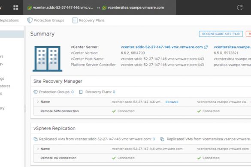
Task: Click pscsitea.vsanpe controller value
Action: (232, 65)
